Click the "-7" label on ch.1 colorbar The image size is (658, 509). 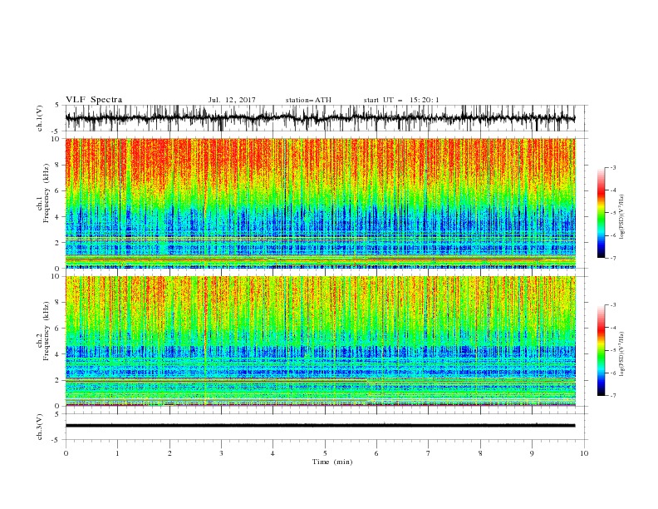click(613, 259)
